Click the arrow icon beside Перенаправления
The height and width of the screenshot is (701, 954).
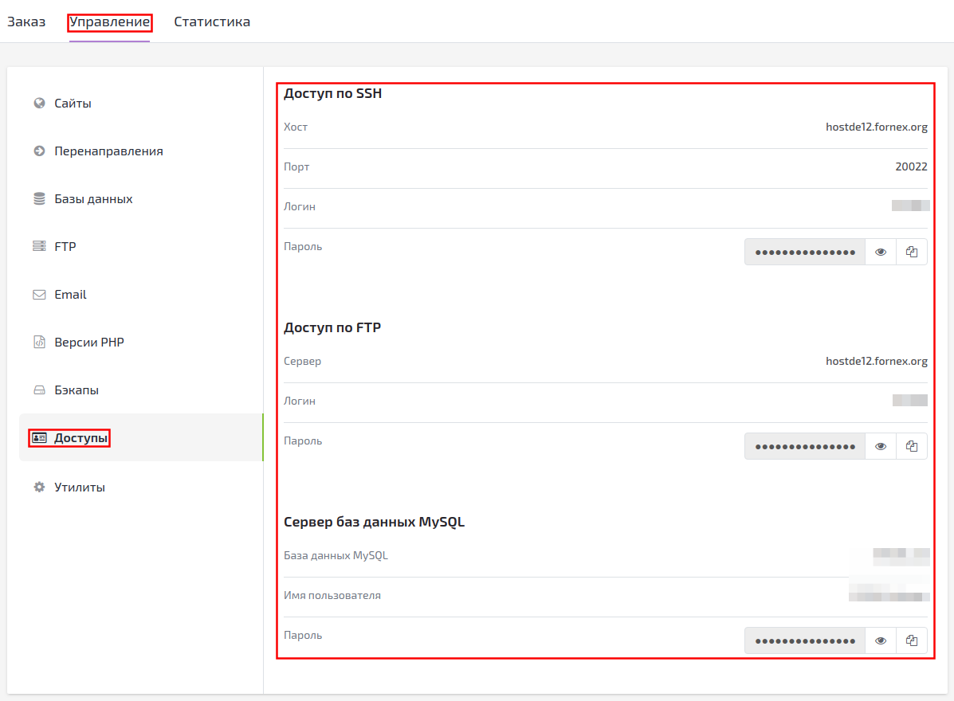(39, 151)
